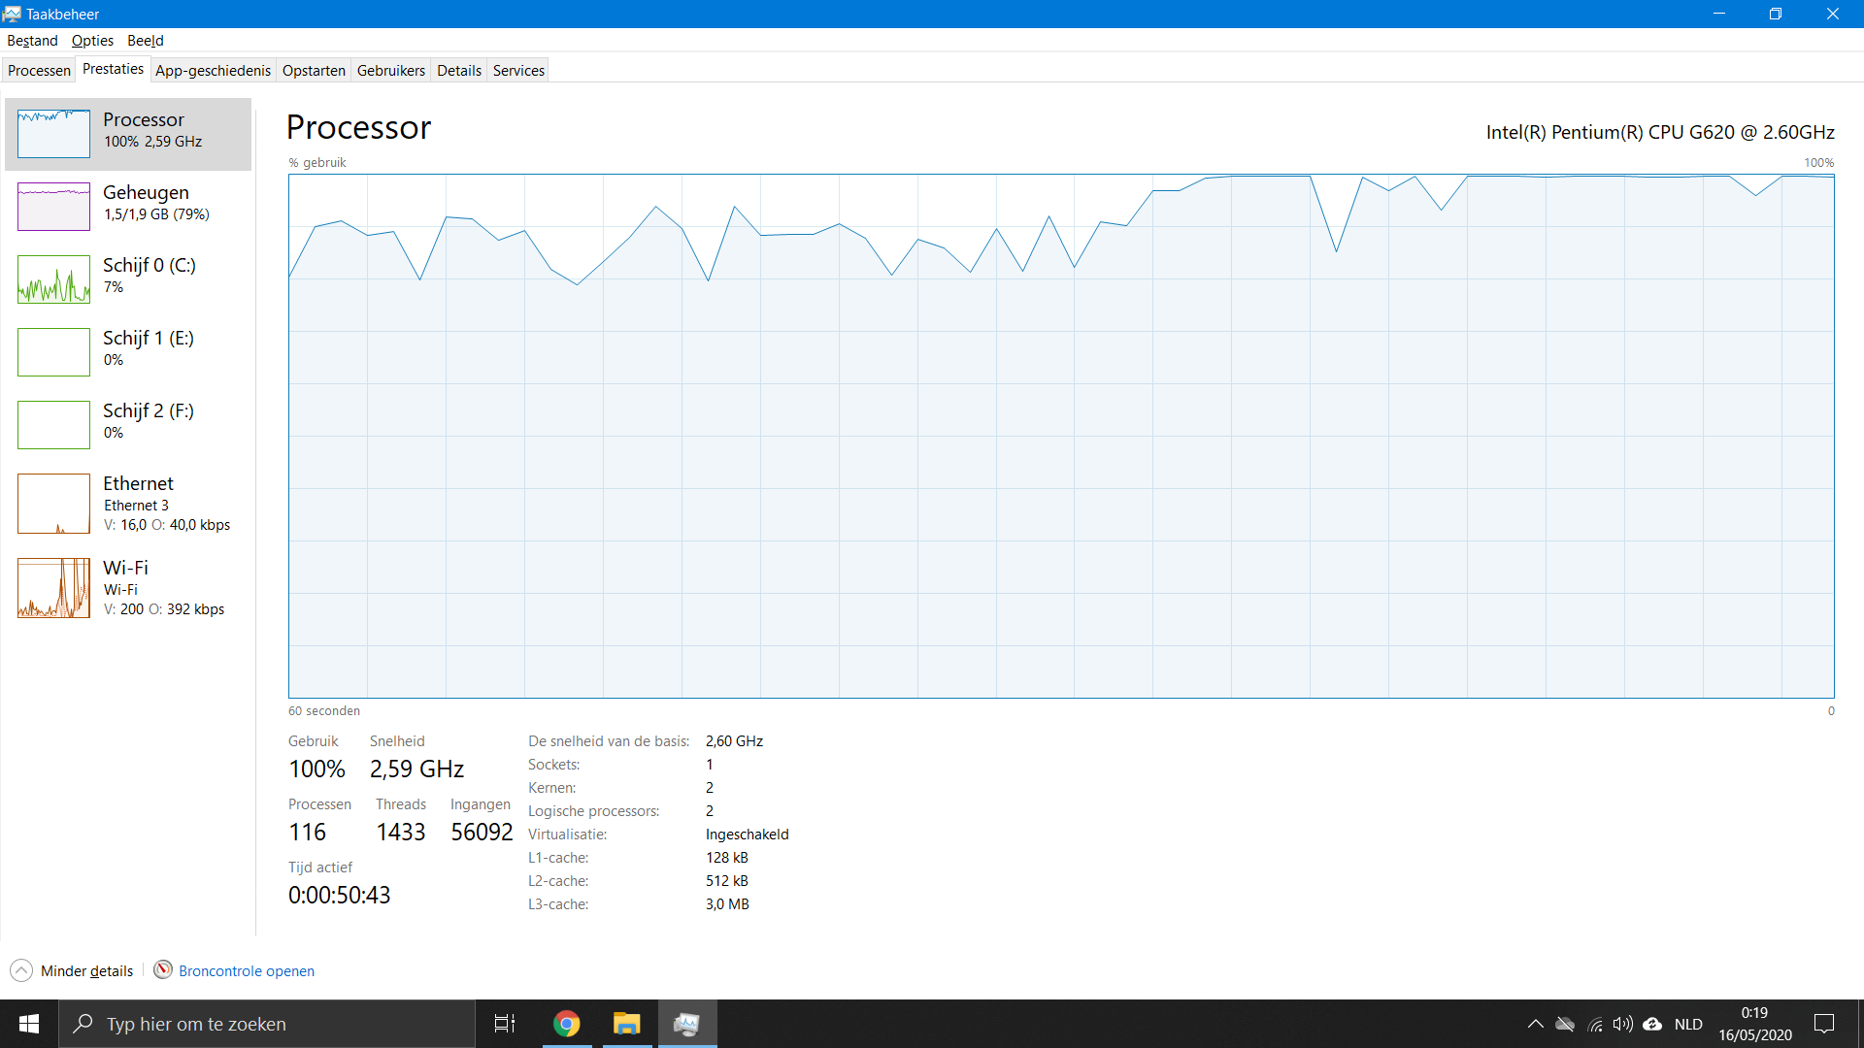Select the Prestaties tab
1864x1048 pixels.
pyautogui.click(x=113, y=69)
